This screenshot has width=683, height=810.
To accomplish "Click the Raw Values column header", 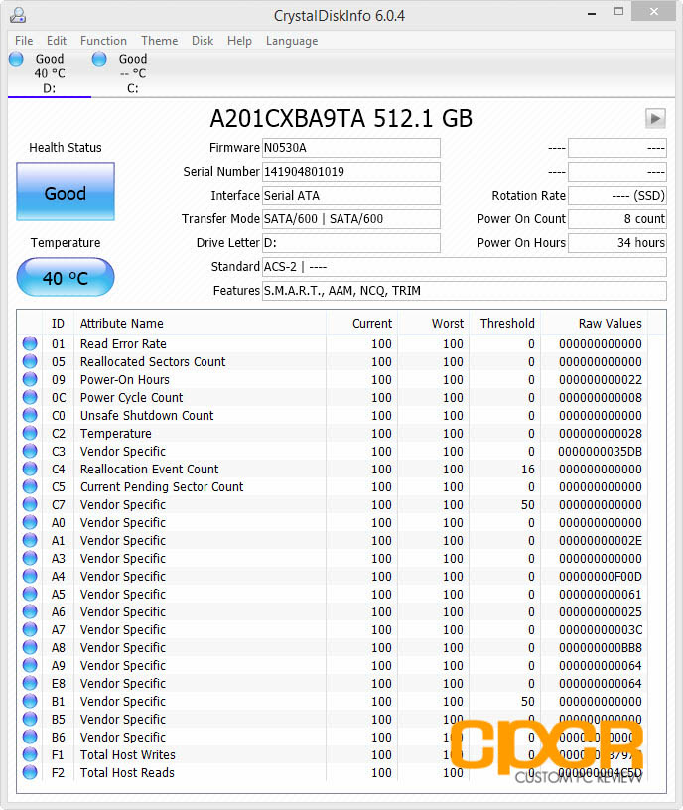I will 596,324.
